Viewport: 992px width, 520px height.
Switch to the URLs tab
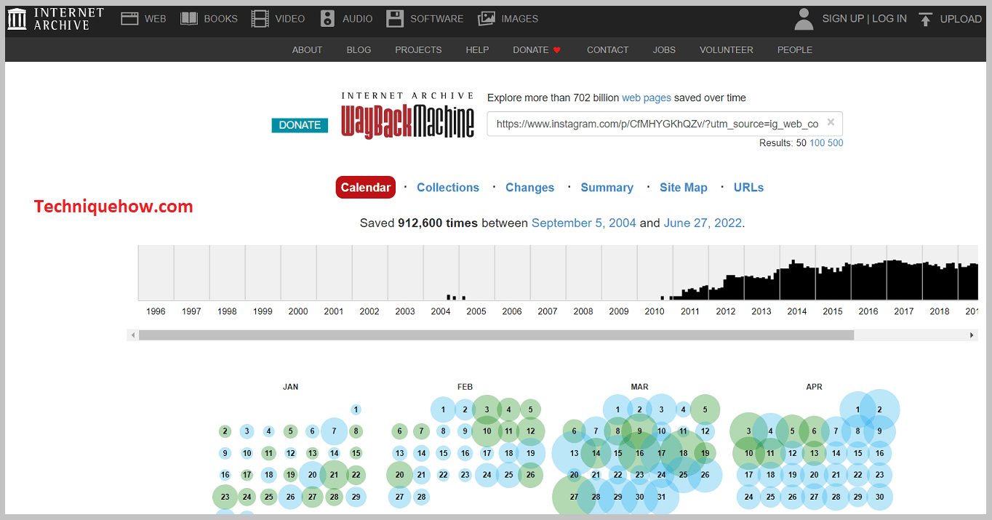(x=748, y=188)
